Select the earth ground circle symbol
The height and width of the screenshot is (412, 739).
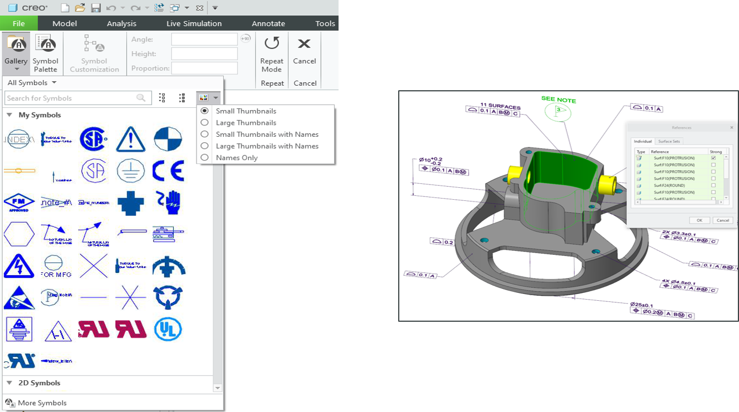[131, 171]
